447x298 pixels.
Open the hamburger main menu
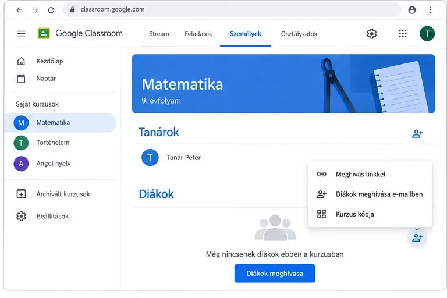pyautogui.click(x=22, y=34)
